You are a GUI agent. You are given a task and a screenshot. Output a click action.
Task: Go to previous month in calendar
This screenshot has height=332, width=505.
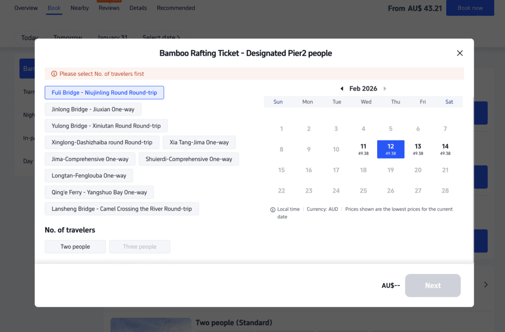click(x=342, y=89)
